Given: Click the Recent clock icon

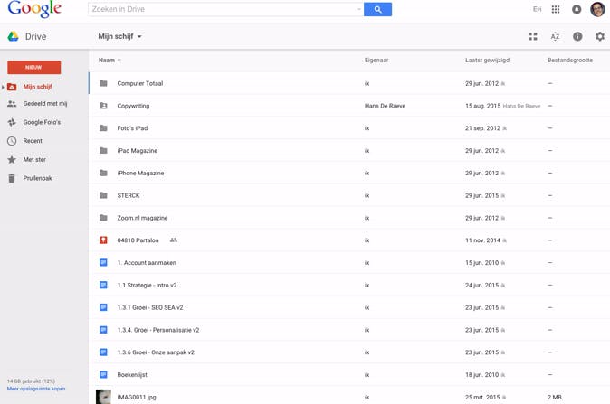Looking at the screenshot, I should tap(12, 141).
